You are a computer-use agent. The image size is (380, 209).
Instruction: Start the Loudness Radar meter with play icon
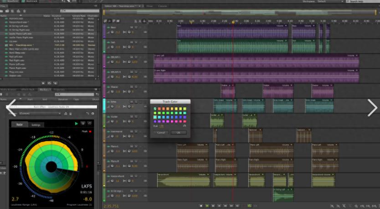[77, 124]
